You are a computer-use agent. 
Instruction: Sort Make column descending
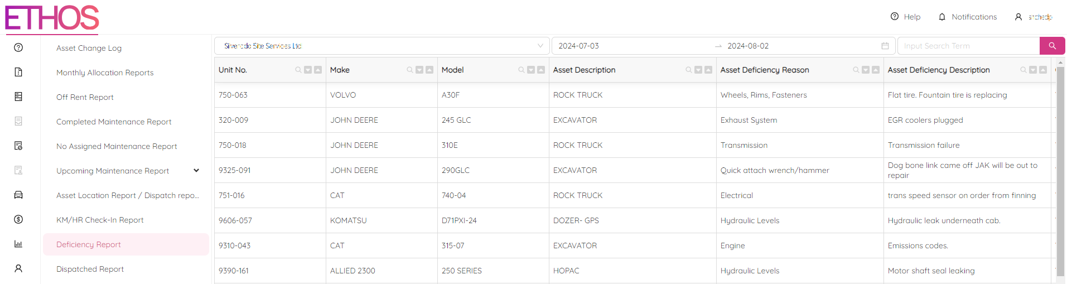coord(419,70)
